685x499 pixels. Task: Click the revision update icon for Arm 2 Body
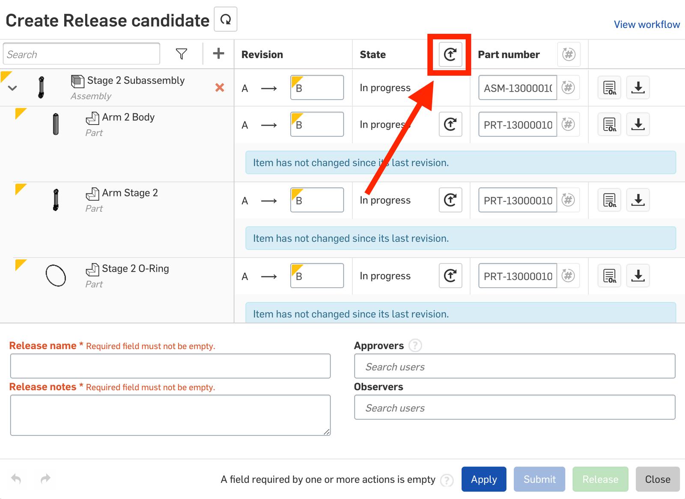point(450,125)
